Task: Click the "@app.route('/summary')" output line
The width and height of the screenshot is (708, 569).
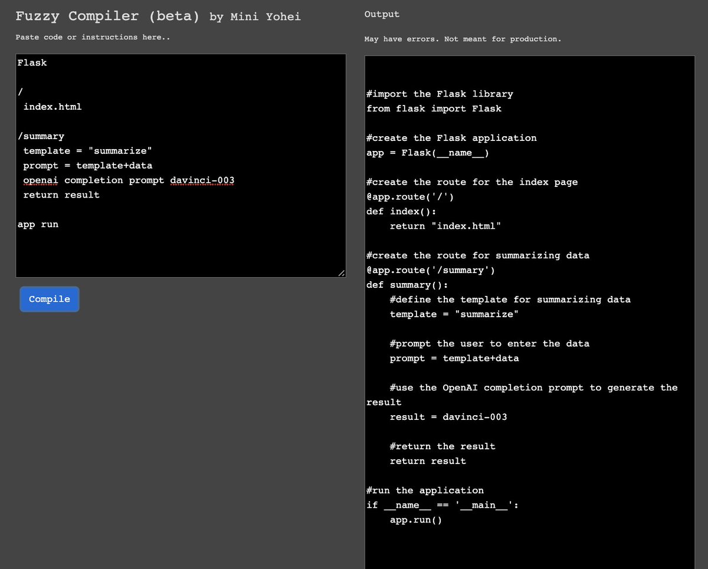Action: [432, 270]
